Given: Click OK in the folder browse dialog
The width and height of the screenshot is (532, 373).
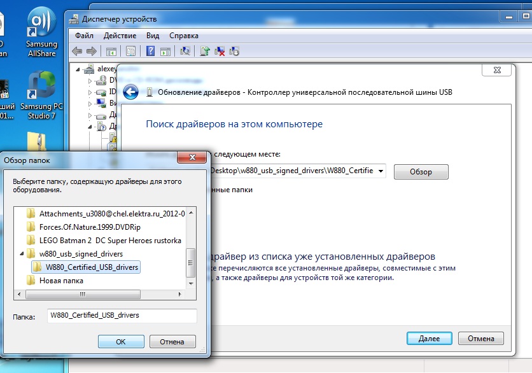Looking at the screenshot, I should (121, 341).
